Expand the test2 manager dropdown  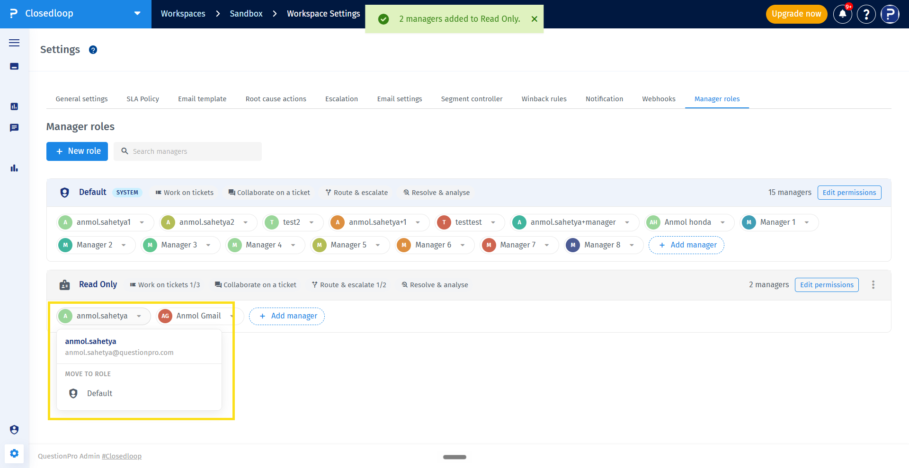coord(312,222)
